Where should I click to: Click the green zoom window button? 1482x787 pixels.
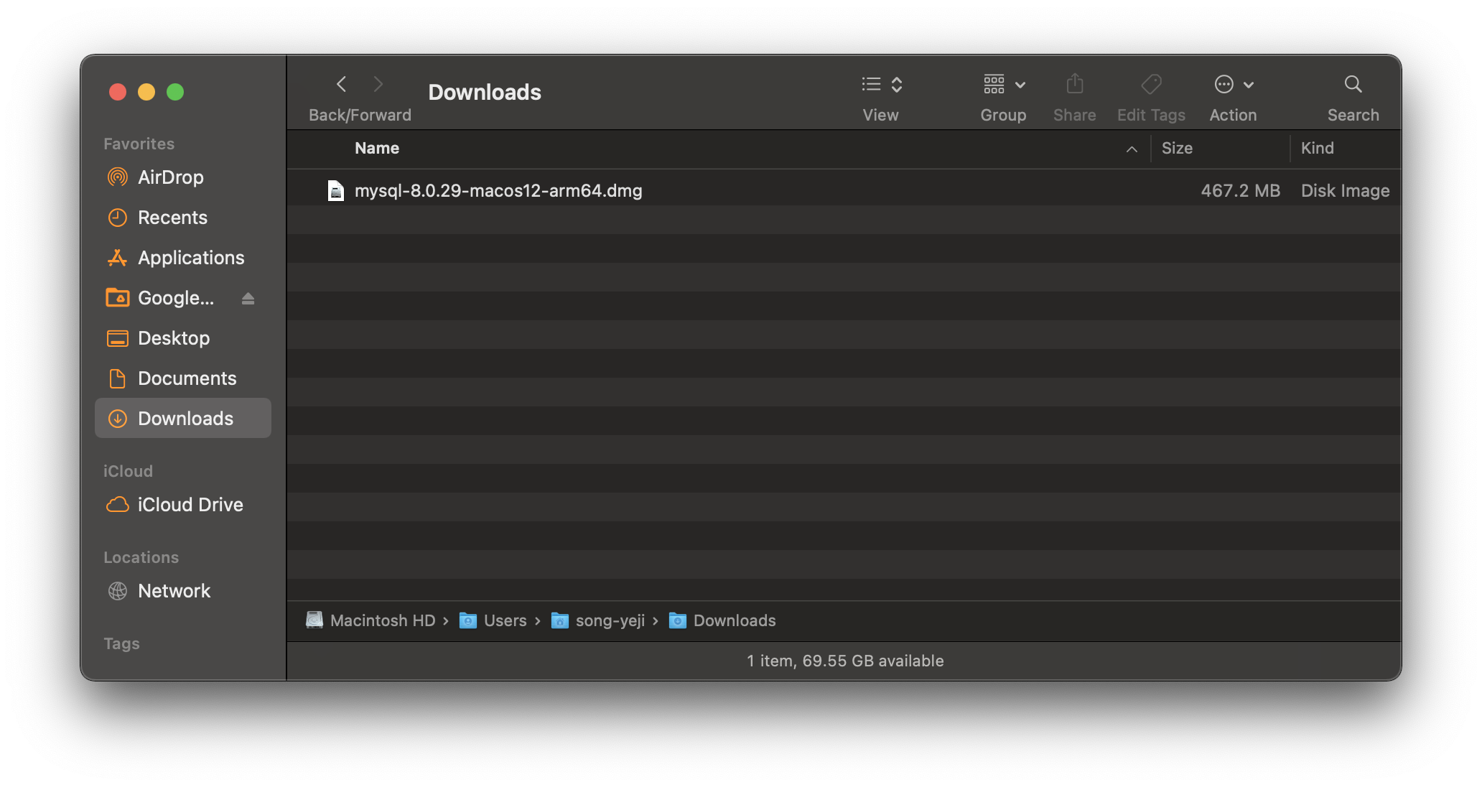(175, 92)
